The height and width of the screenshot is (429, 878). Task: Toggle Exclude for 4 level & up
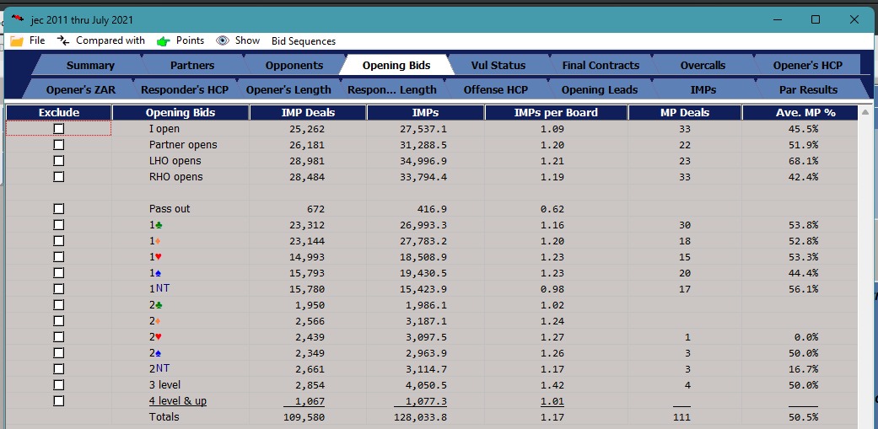(59, 401)
